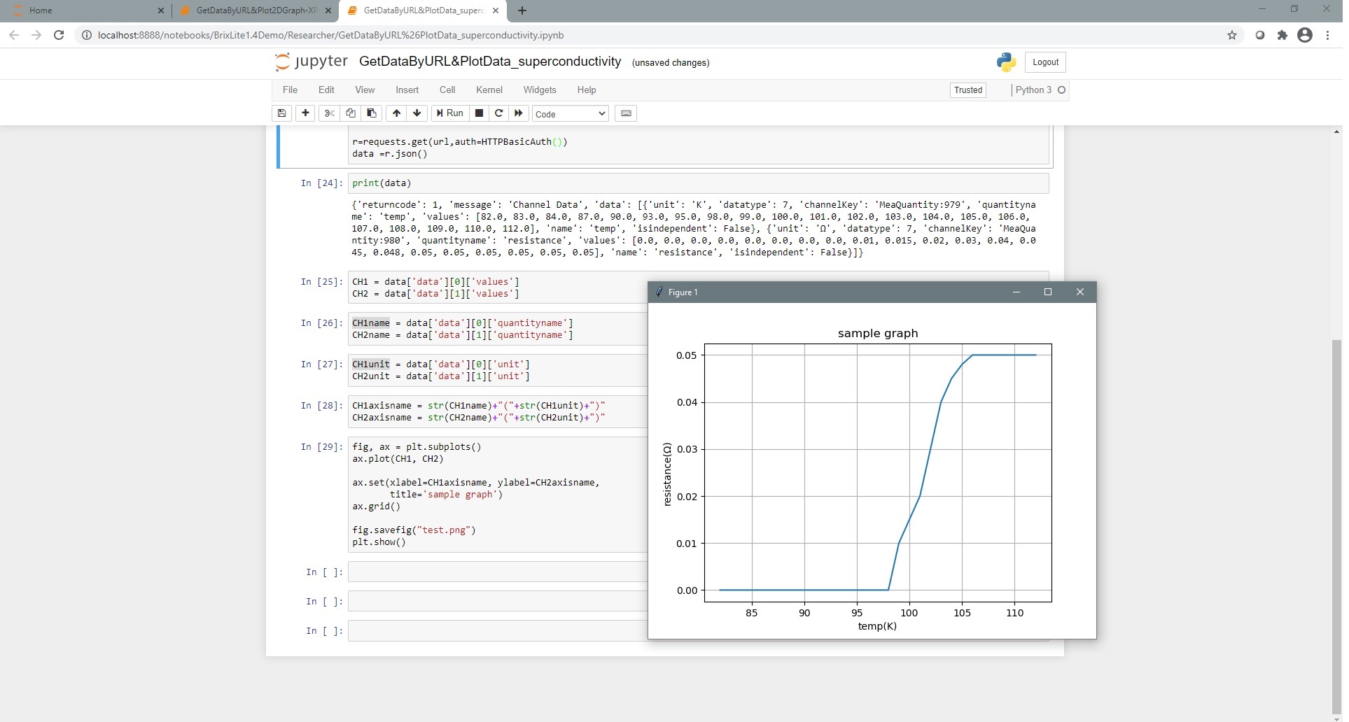Open the View menu
The height and width of the screenshot is (722, 1349).
(x=365, y=90)
